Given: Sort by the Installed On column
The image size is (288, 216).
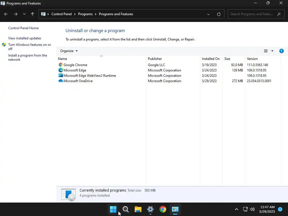Looking at the screenshot, I should 211,59.
